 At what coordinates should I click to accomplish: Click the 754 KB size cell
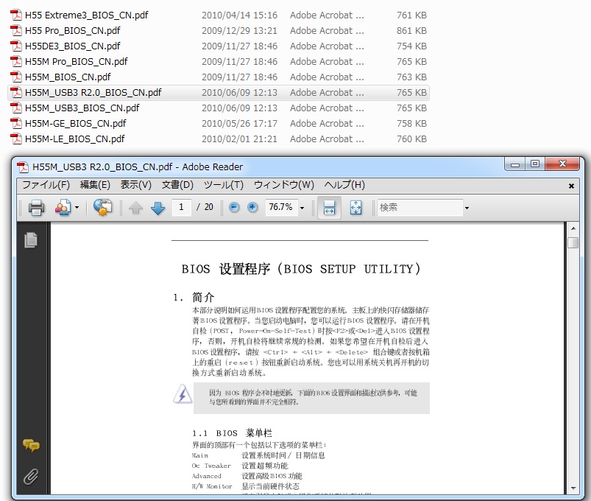(411, 46)
